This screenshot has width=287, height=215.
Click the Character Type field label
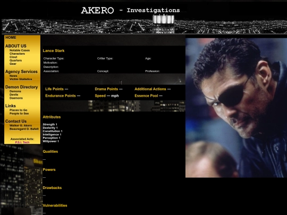[54, 58]
